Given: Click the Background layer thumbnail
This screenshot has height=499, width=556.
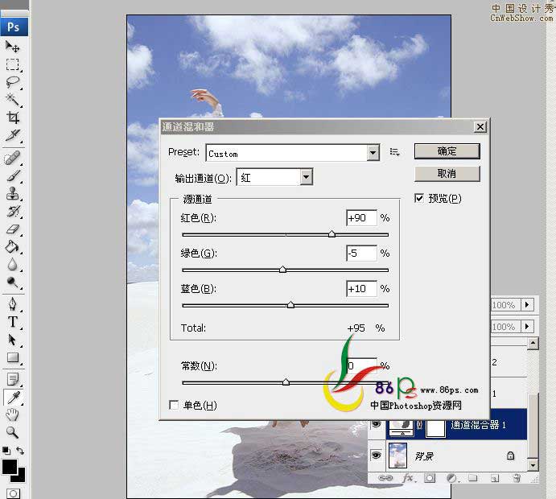Looking at the screenshot, I should [397, 456].
